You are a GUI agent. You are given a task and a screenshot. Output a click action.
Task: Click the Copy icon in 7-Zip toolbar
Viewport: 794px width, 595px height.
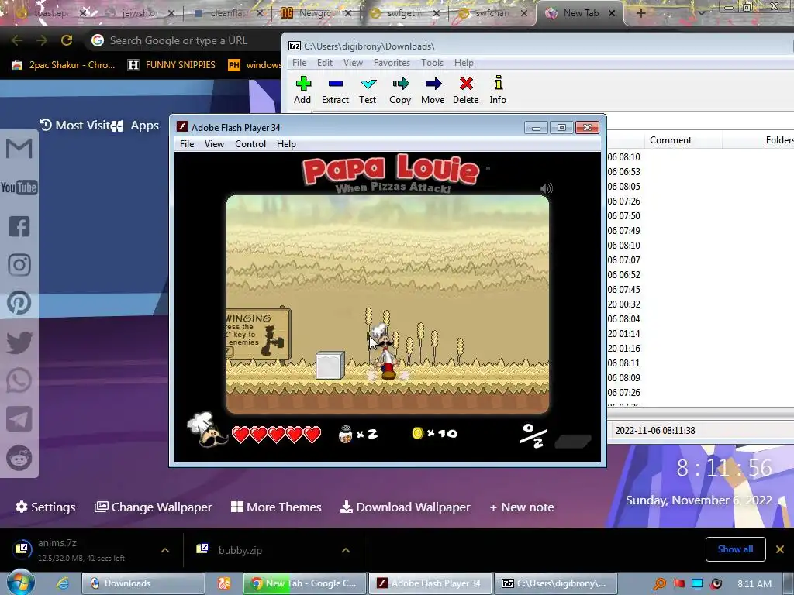400,90
